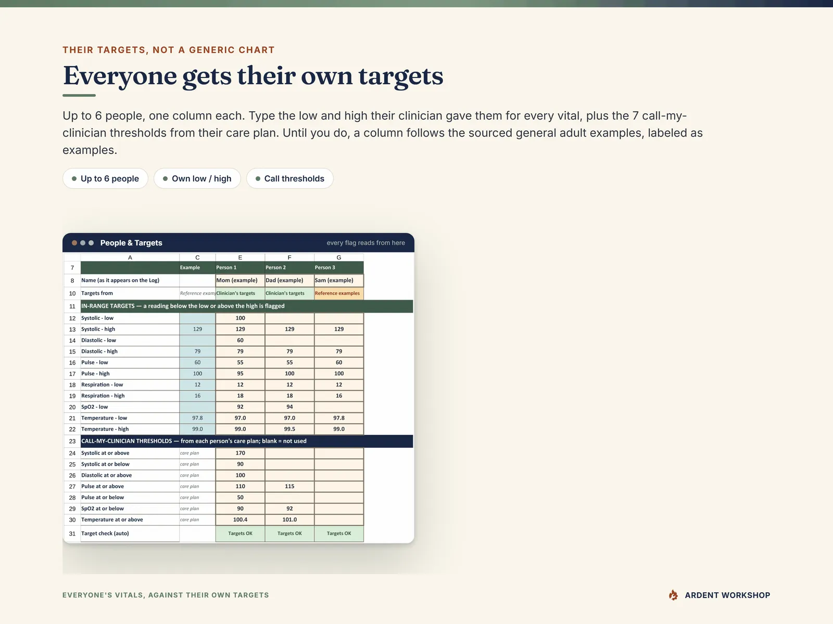Click the 94 SpO2 low cell
This screenshot has width=833, height=624.
click(289, 407)
